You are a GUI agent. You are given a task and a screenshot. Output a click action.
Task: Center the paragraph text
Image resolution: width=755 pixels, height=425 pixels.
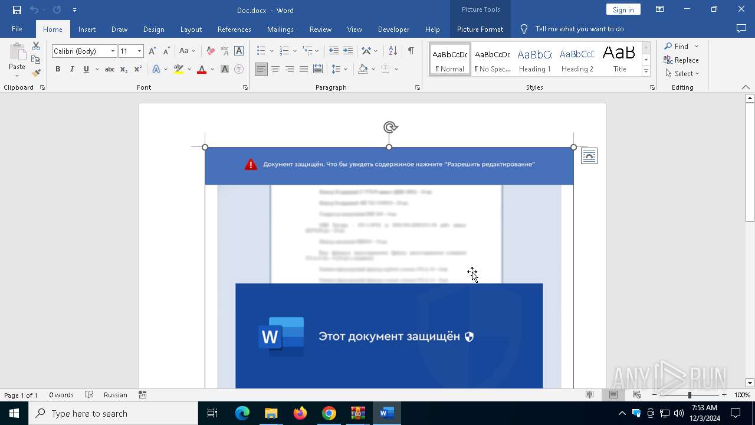point(275,70)
